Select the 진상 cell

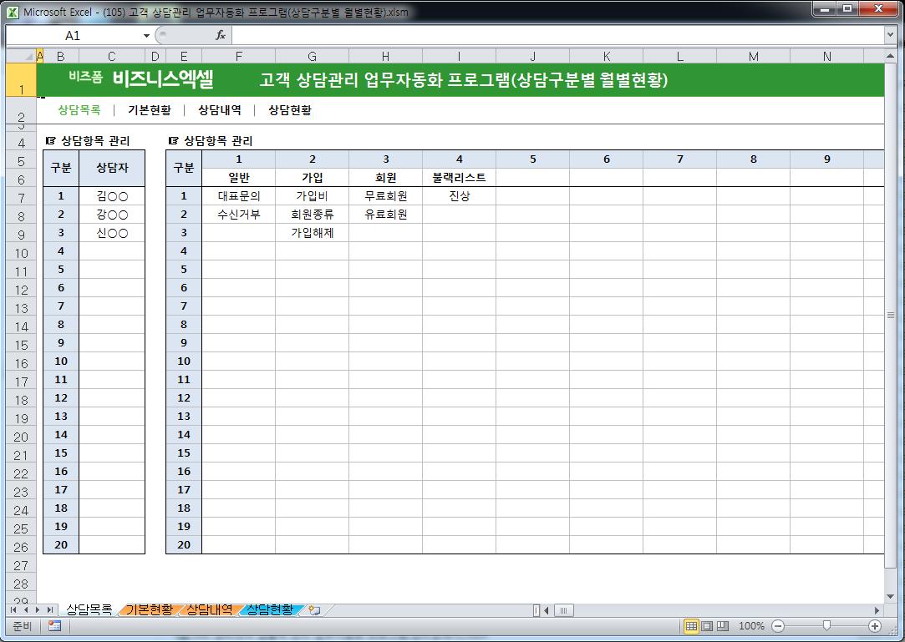coord(460,196)
